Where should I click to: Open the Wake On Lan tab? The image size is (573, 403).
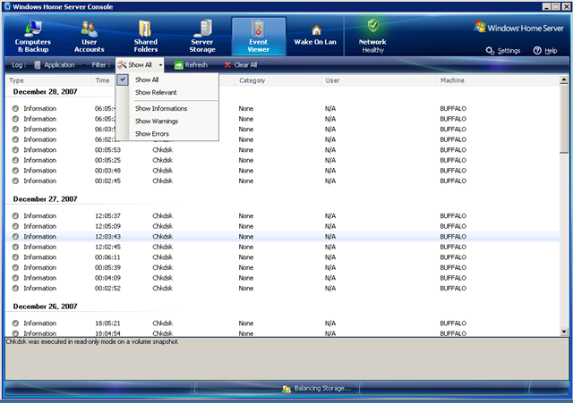[x=315, y=37]
